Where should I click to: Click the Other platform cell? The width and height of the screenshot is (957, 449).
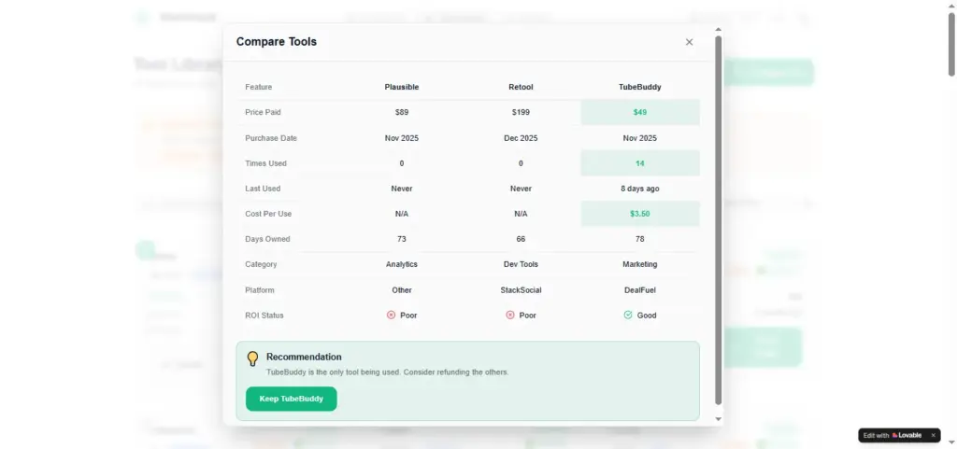pyautogui.click(x=402, y=290)
